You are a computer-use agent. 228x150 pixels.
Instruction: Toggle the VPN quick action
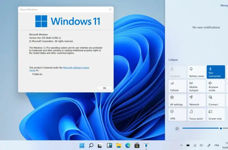[177, 114]
